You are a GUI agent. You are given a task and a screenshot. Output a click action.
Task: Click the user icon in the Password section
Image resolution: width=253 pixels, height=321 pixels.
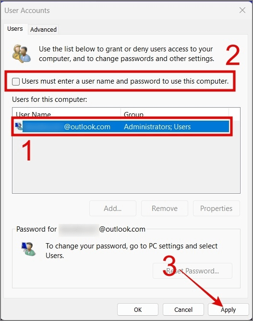(x=28, y=249)
